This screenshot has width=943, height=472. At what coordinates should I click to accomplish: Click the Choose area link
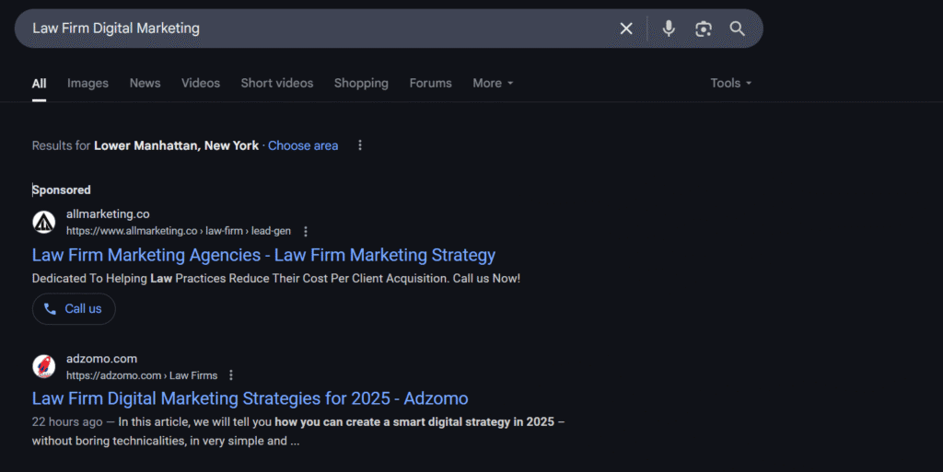303,145
